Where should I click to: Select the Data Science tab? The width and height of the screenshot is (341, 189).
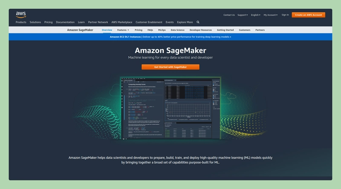click(x=177, y=30)
